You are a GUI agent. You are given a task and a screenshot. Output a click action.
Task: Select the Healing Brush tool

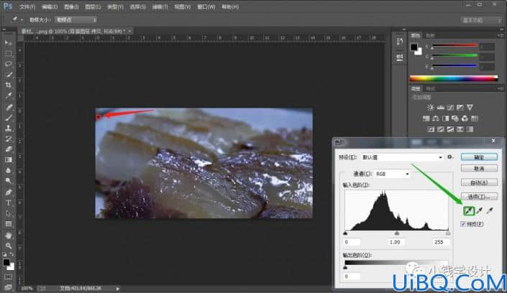[9, 106]
